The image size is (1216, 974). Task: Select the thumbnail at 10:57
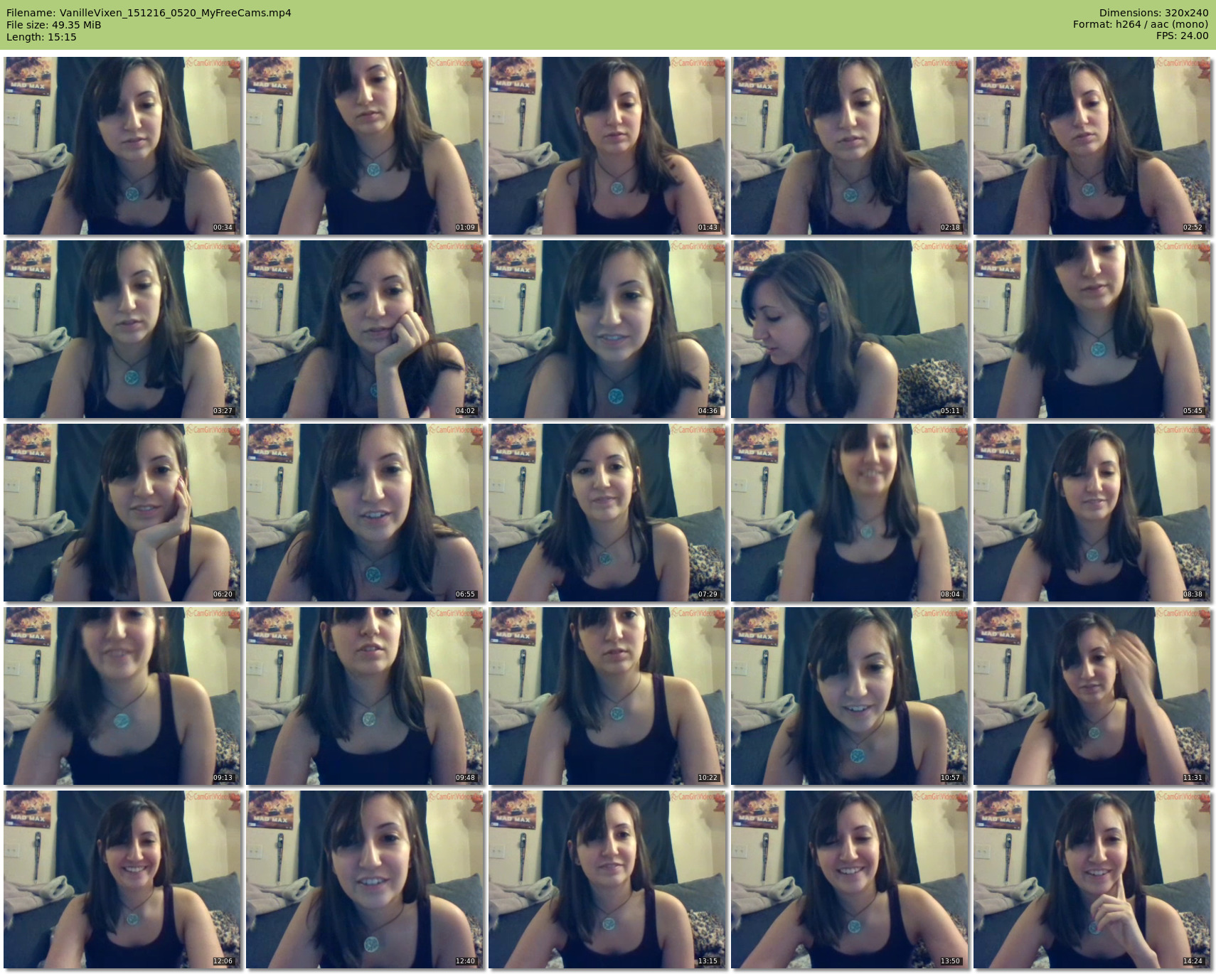click(850, 696)
